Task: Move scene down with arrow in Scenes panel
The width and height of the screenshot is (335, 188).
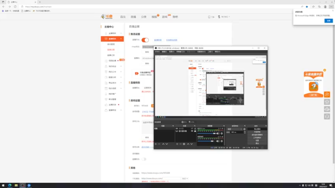Action: (x=167, y=144)
